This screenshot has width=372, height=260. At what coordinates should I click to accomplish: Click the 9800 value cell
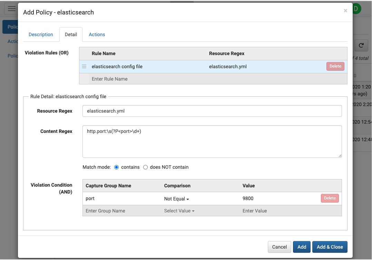click(x=248, y=198)
